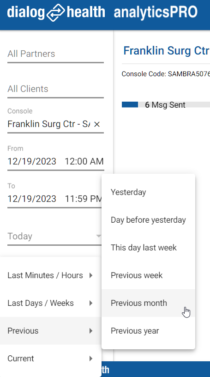Open the Franklin Surg Ctr heading link

point(166,51)
